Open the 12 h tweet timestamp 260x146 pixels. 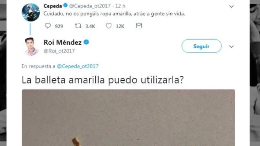tap(120, 6)
